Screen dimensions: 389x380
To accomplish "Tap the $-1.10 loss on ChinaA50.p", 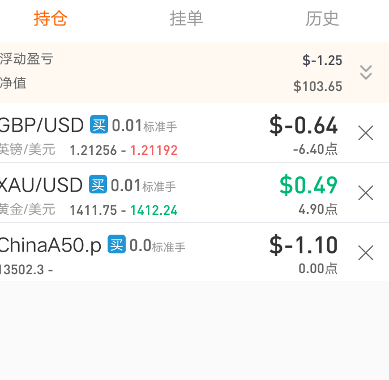I will pos(303,245).
